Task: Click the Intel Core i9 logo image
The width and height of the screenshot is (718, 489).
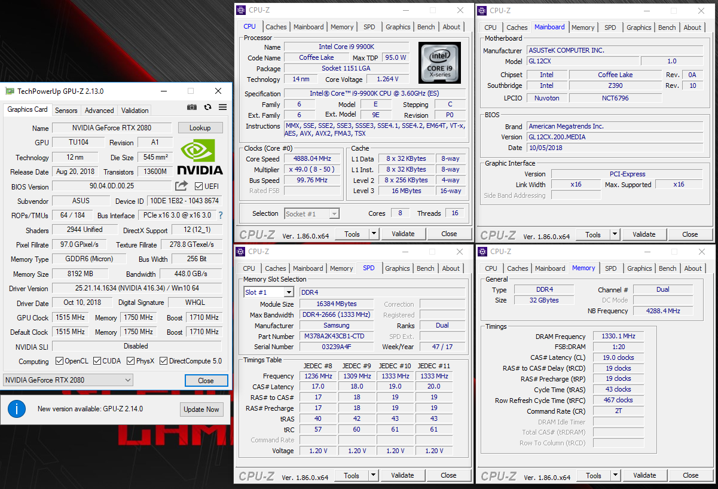Action: coord(439,63)
